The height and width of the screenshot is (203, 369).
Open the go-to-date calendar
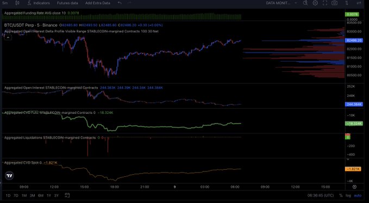67,195
